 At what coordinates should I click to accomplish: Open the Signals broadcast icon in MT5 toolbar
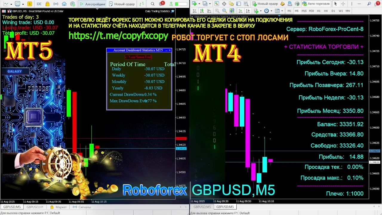pyautogui.click(x=56, y=4)
